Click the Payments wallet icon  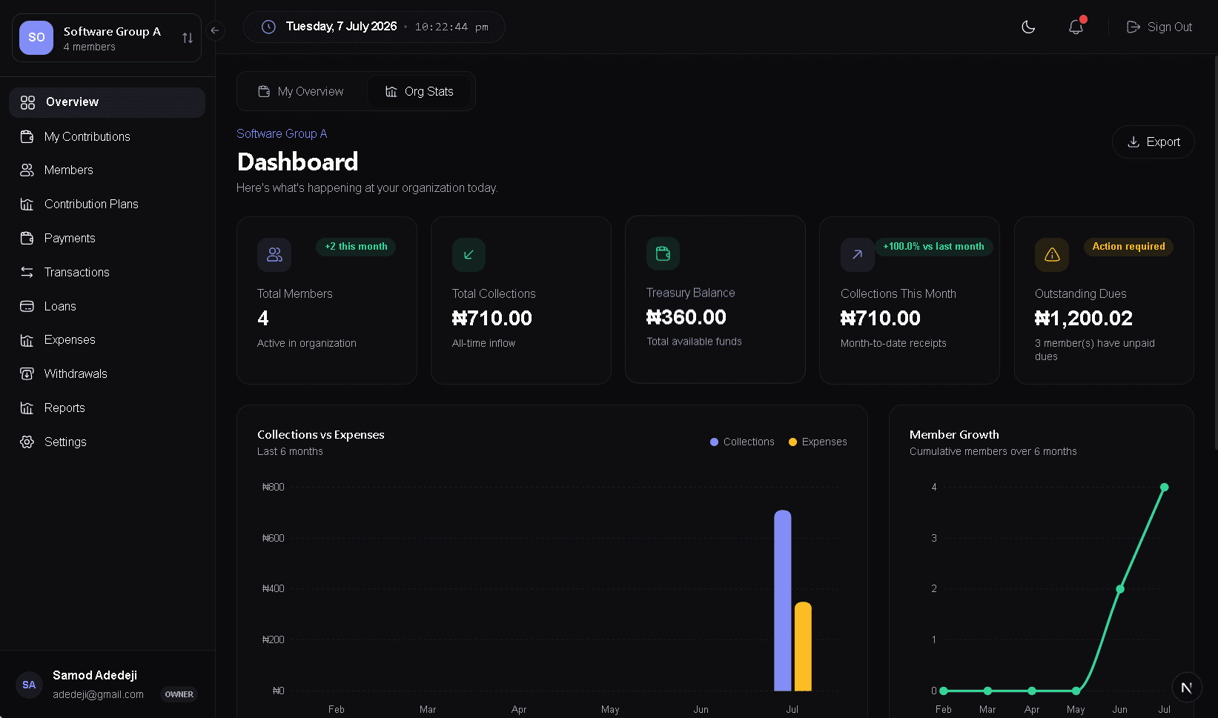click(27, 238)
